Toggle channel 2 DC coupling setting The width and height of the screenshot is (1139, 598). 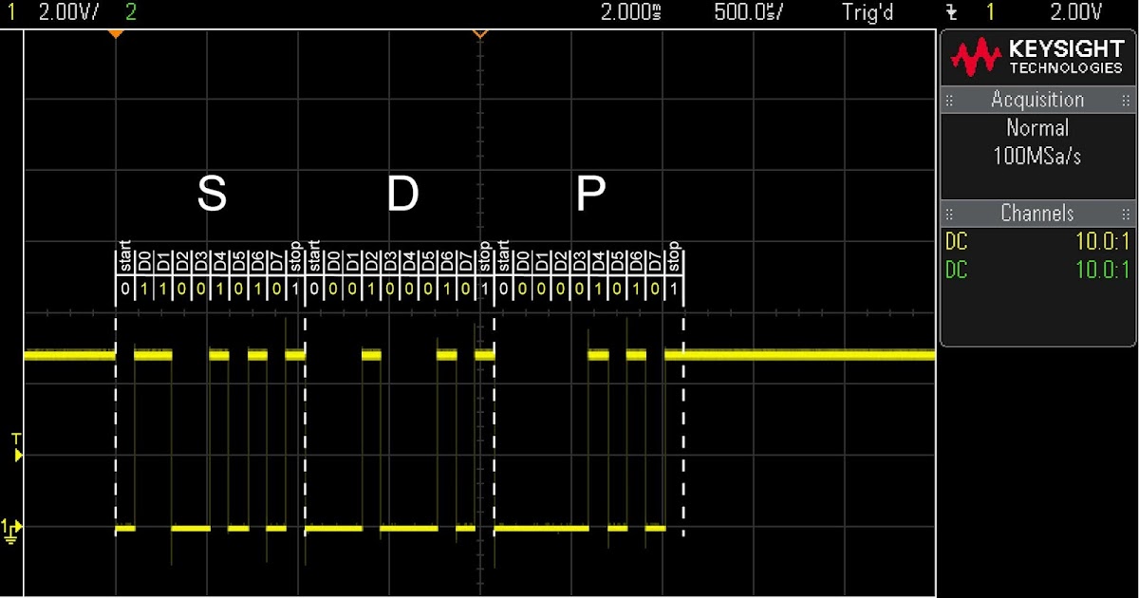[x=955, y=270]
